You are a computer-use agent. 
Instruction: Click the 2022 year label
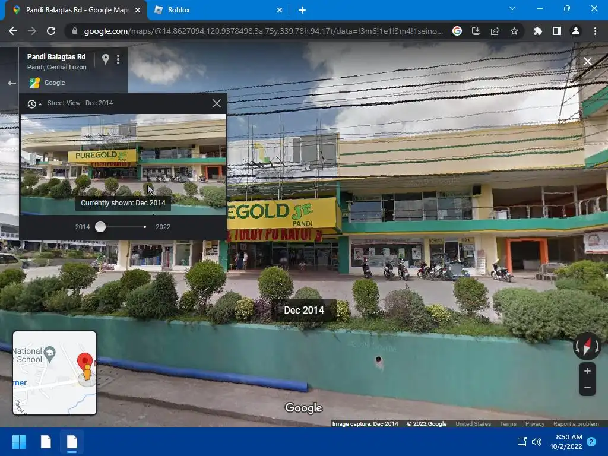163,227
